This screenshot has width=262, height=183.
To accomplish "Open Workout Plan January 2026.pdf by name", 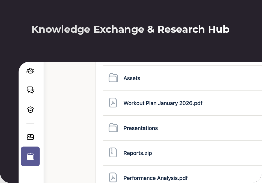I will (163, 103).
